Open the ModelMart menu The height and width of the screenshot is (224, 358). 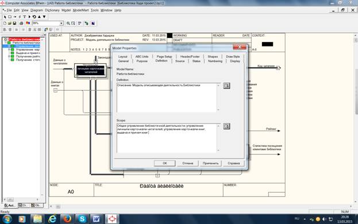coord(80,10)
